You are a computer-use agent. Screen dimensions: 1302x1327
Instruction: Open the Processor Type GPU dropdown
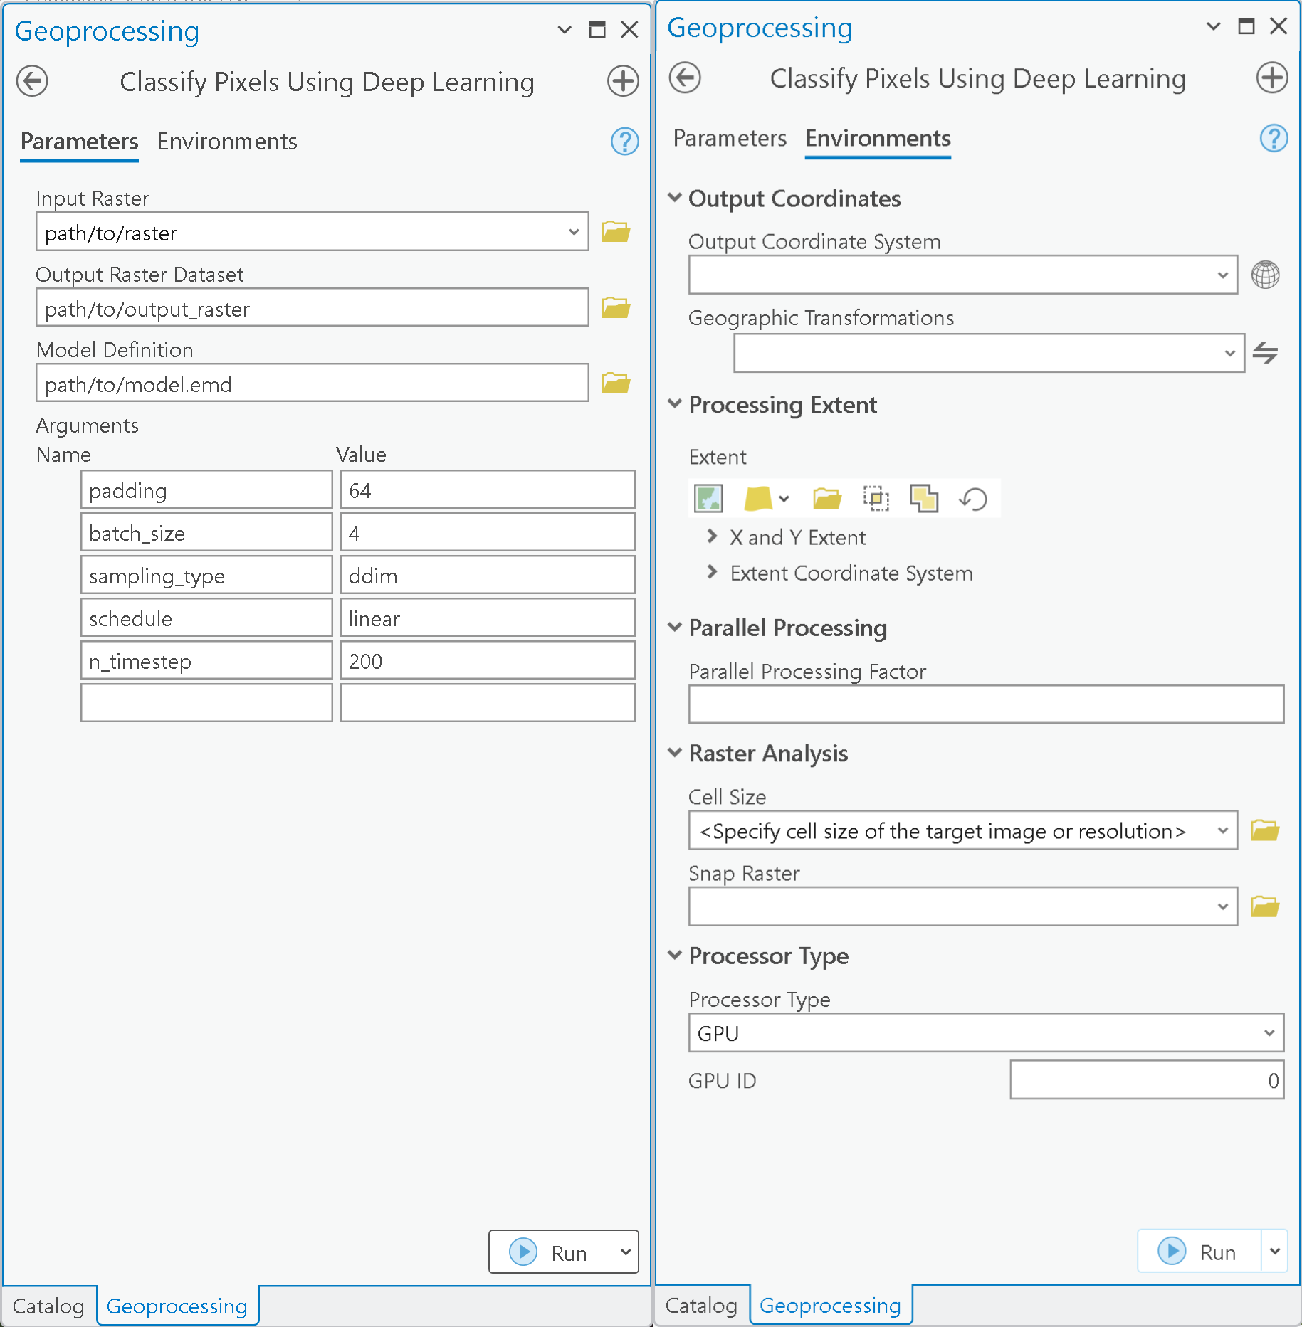click(x=1269, y=1033)
